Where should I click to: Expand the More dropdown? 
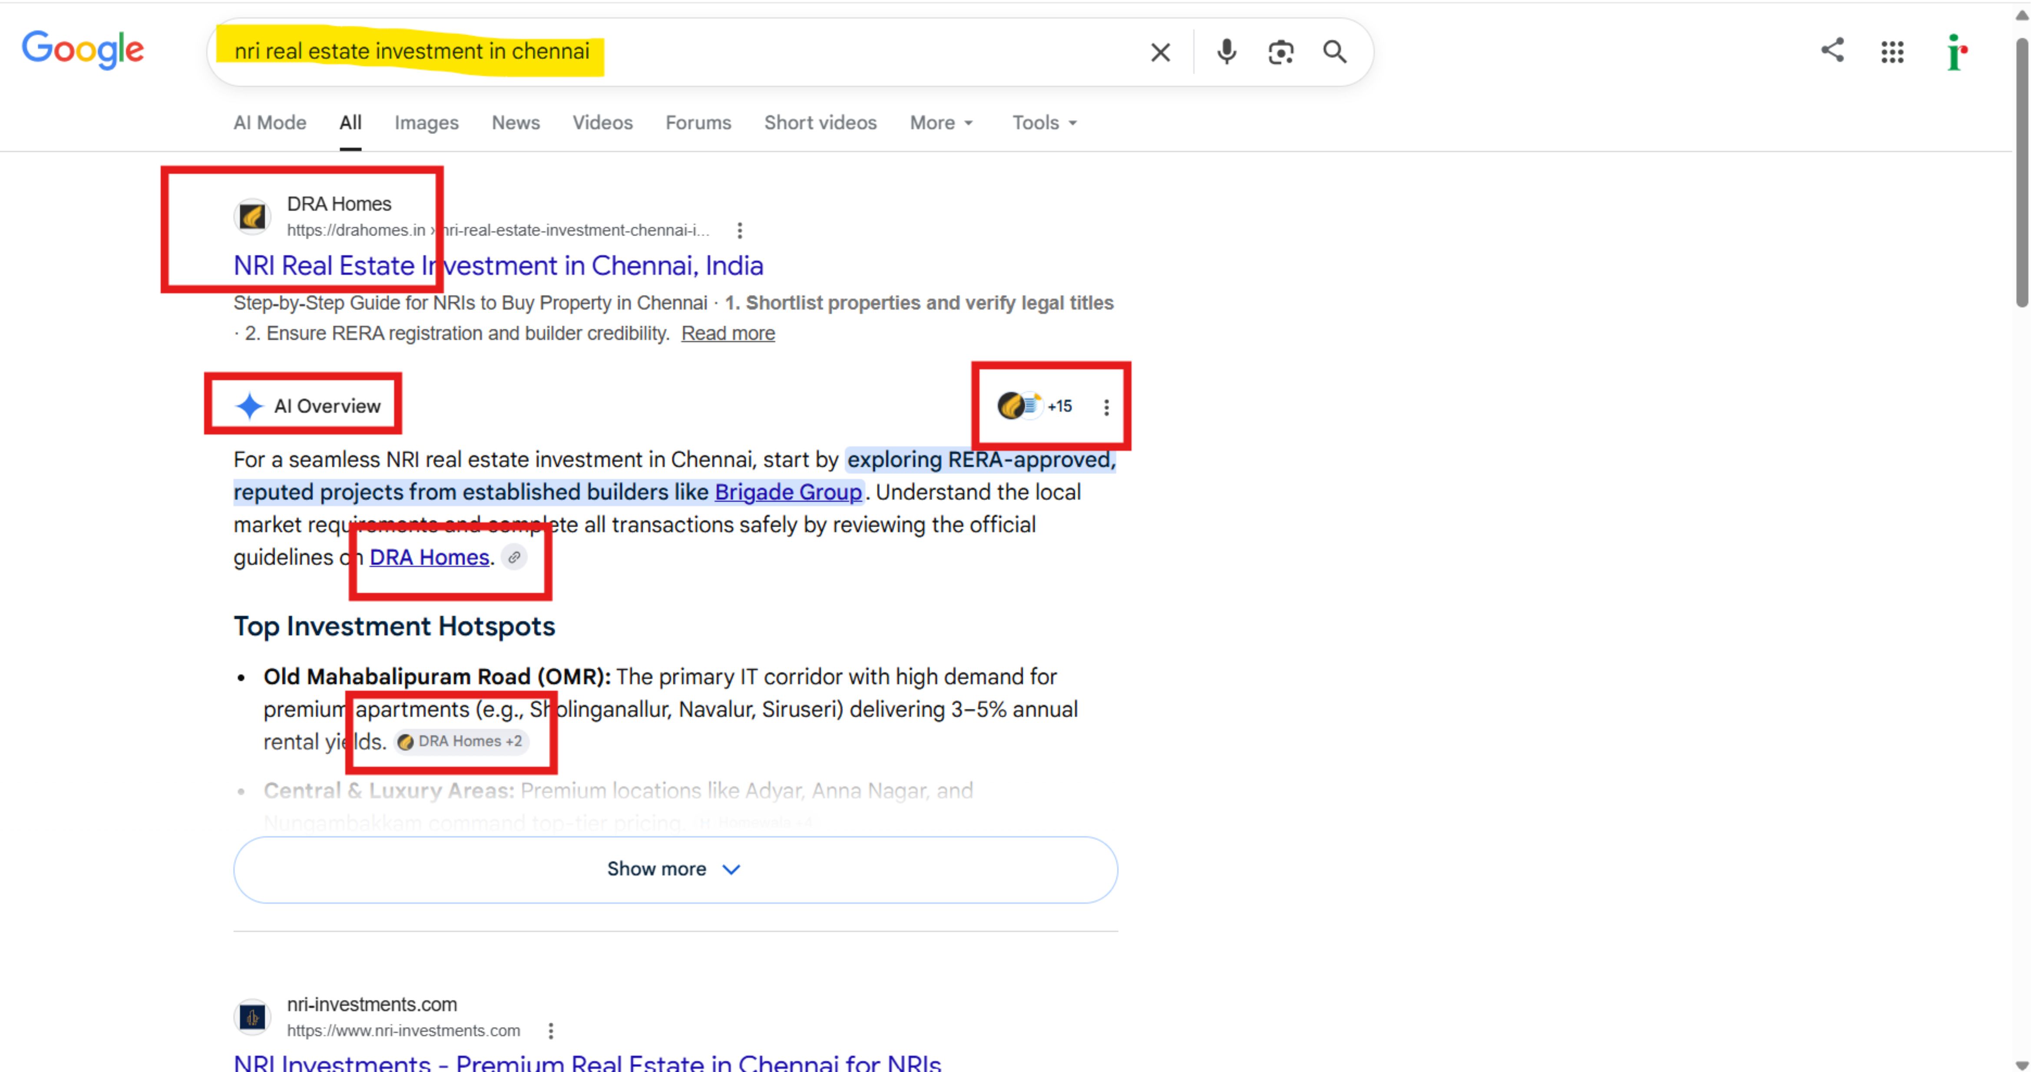click(941, 123)
